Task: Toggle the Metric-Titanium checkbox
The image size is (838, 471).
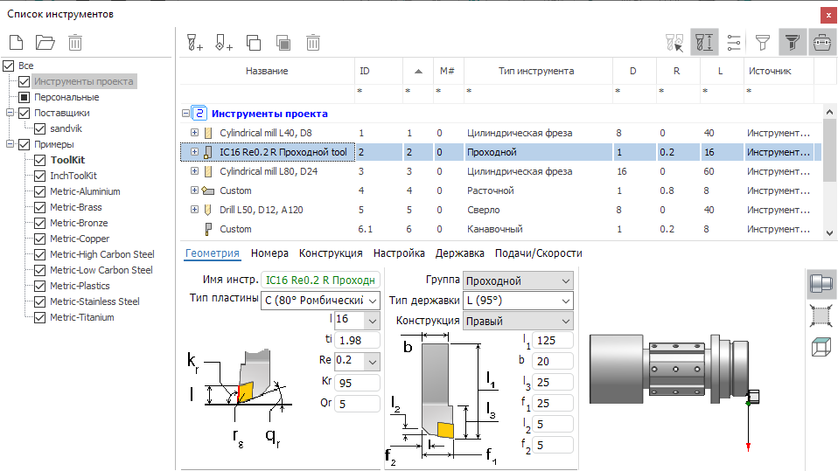Action: pos(39,317)
